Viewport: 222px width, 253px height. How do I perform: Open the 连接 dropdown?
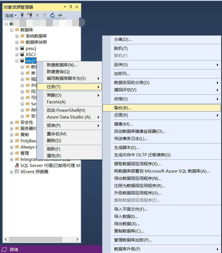[11, 15]
